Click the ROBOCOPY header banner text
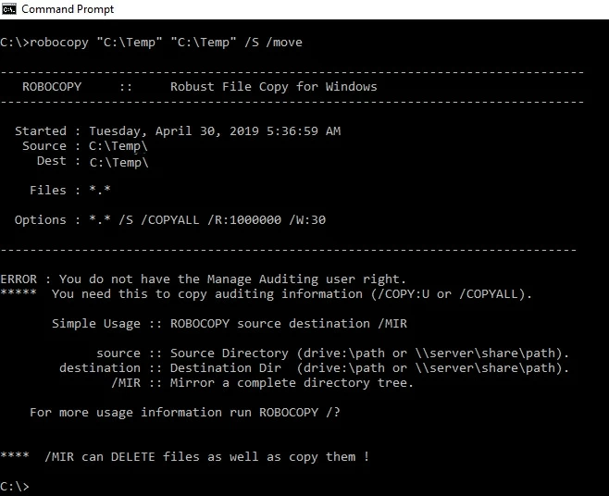This screenshot has height=496, width=609. click(199, 87)
